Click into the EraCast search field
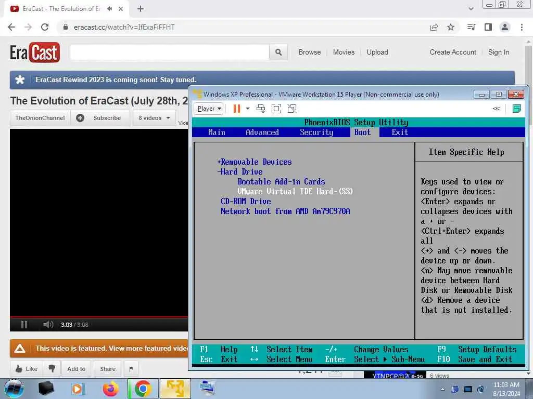The image size is (533, 399). pyautogui.click(x=170, y=52)
